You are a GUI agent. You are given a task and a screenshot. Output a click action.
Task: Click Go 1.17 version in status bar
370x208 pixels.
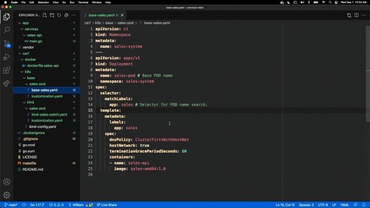37,205
